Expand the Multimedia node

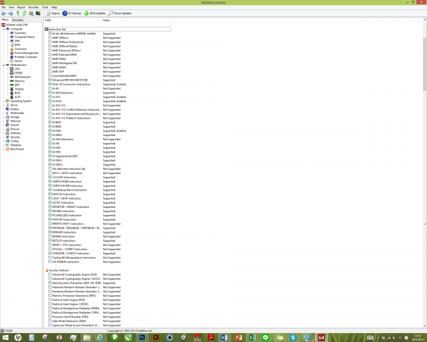[4, 113]
